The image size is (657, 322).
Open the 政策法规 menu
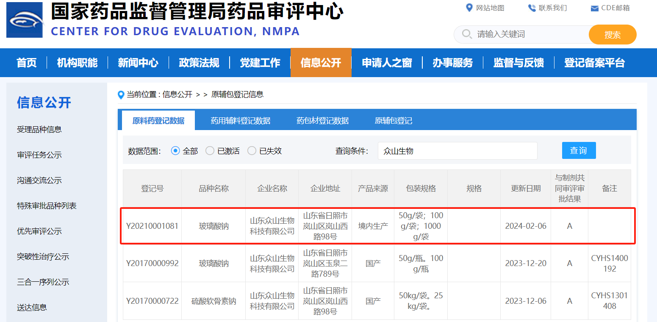tap(198, 62)
